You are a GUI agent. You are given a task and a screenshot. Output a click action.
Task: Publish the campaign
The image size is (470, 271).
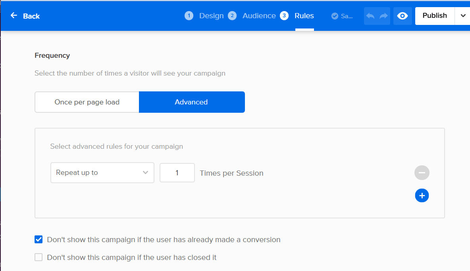(x=435, y=16)
